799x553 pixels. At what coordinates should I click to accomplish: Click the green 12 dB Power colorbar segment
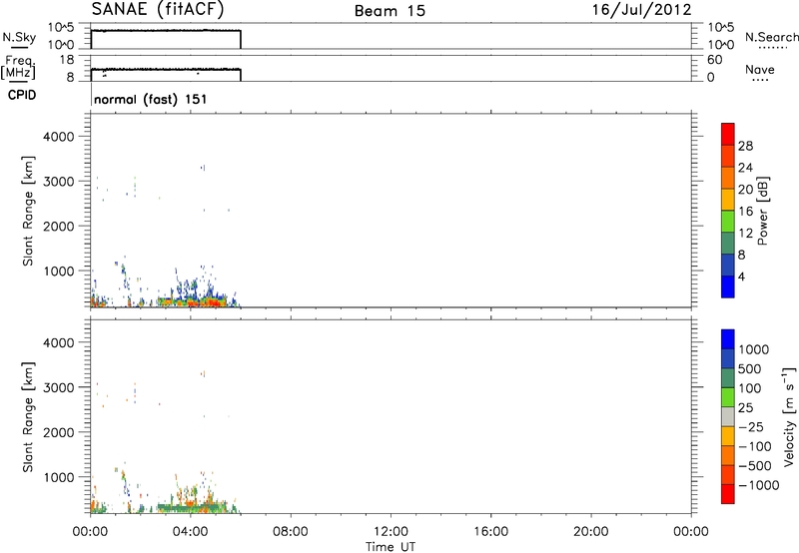pyautogui.click(x=728, y=221)
